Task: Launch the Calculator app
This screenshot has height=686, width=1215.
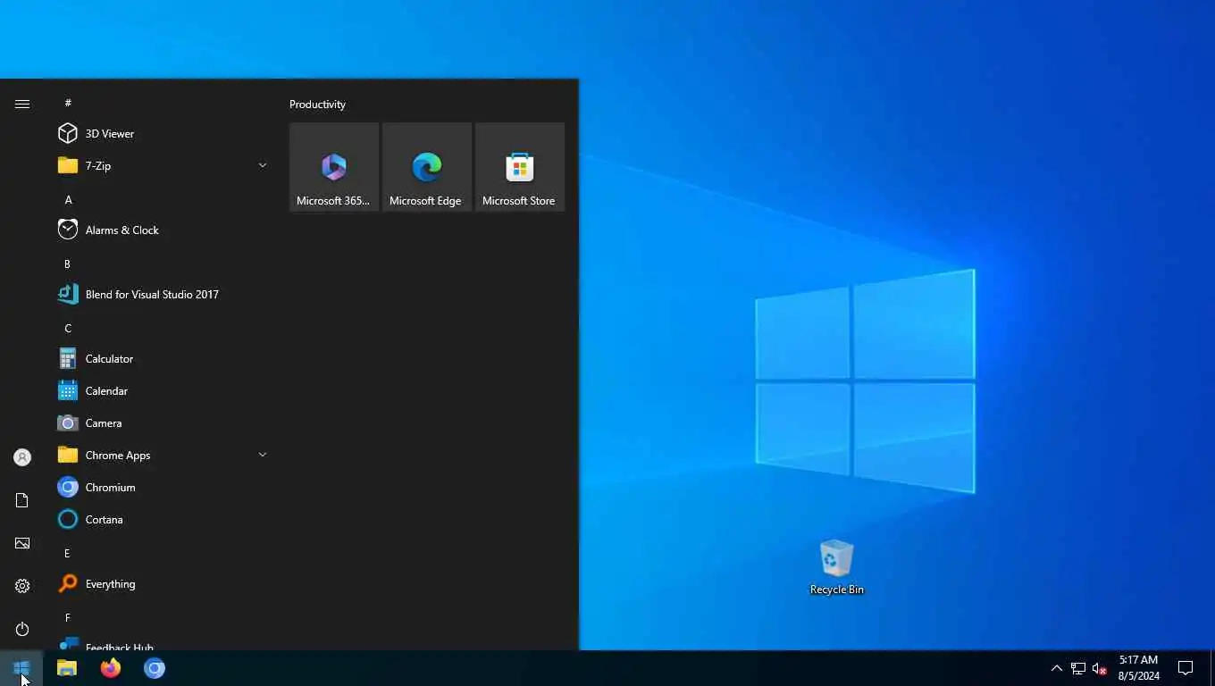Action: (164, 358)
